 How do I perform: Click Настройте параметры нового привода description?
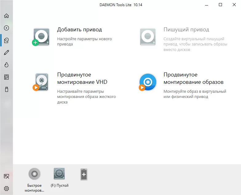point(85,41)
